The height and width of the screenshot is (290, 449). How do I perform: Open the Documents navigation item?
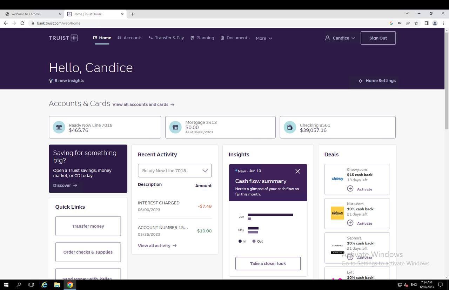235,38
